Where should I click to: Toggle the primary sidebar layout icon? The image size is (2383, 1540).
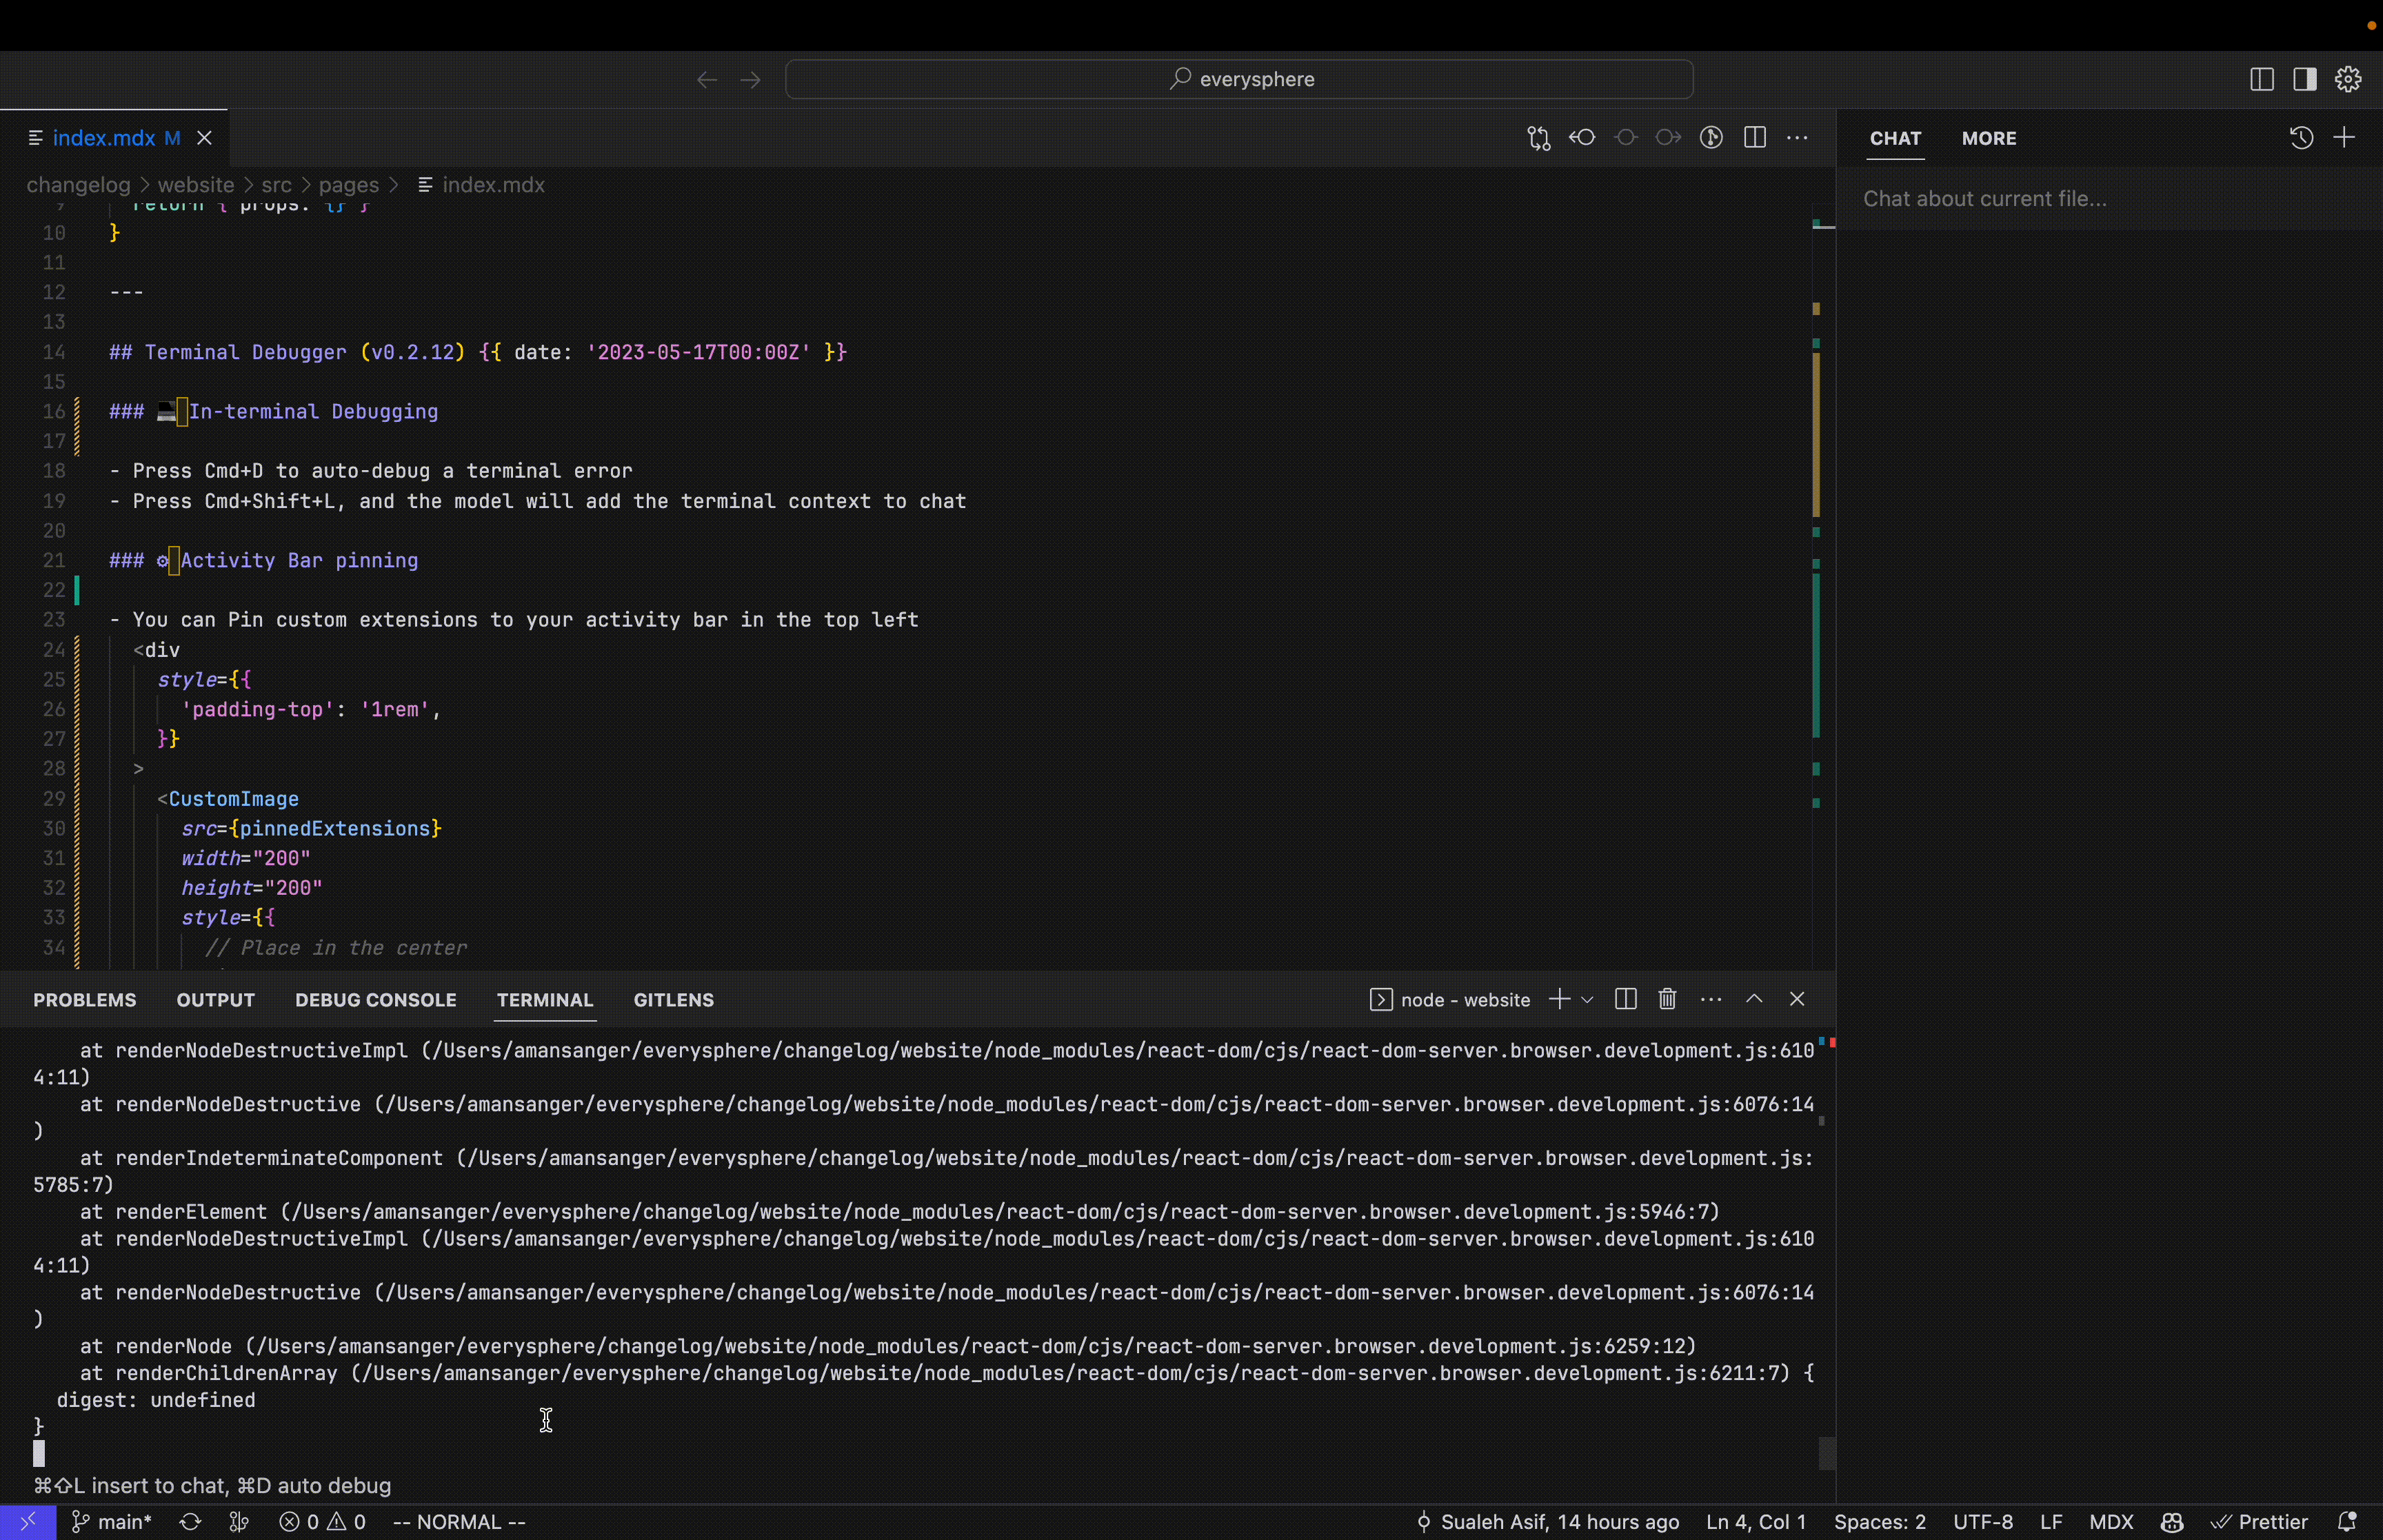coord(2260,78)
